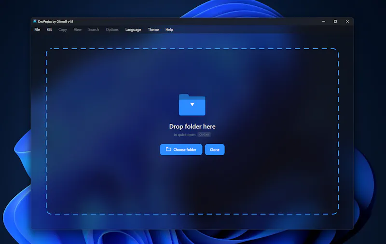386x244 pixels.
Task: Minimize the DevProjex window
Action: click(323, 21)
